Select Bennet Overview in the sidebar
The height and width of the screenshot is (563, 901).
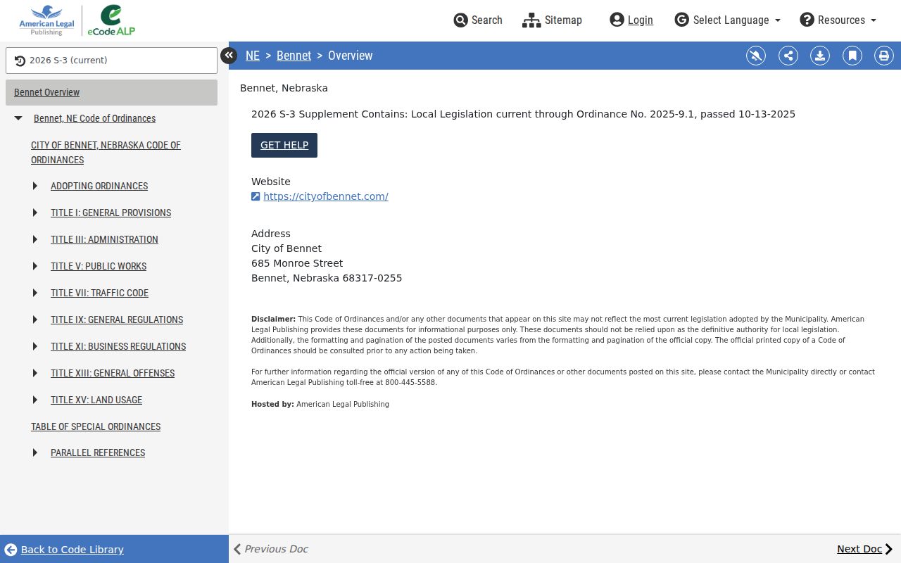(111, 92)
